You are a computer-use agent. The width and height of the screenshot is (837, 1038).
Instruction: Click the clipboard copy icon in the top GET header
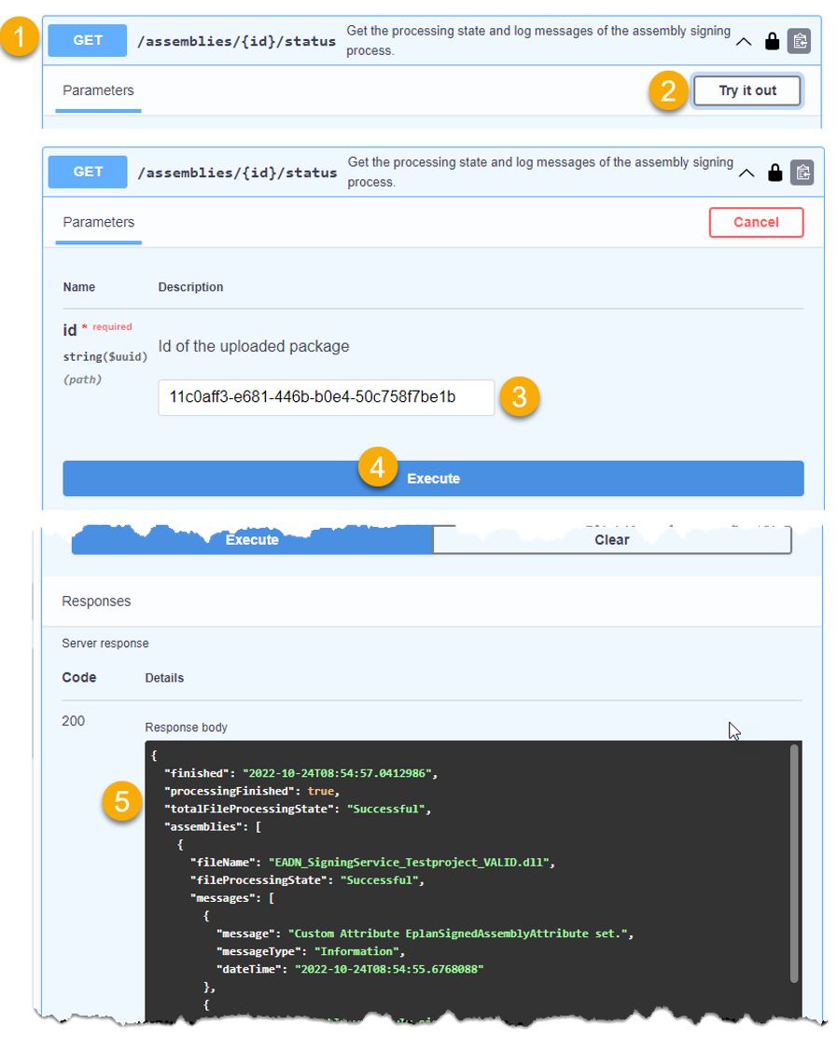click(x=799, y=41)
